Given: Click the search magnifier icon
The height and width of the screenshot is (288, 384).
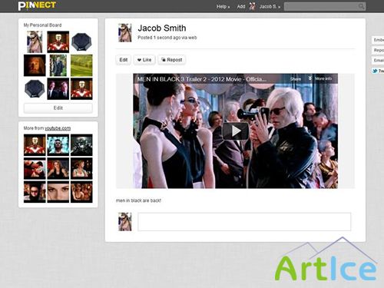Looking at the screenshot, I should [361, 6].
